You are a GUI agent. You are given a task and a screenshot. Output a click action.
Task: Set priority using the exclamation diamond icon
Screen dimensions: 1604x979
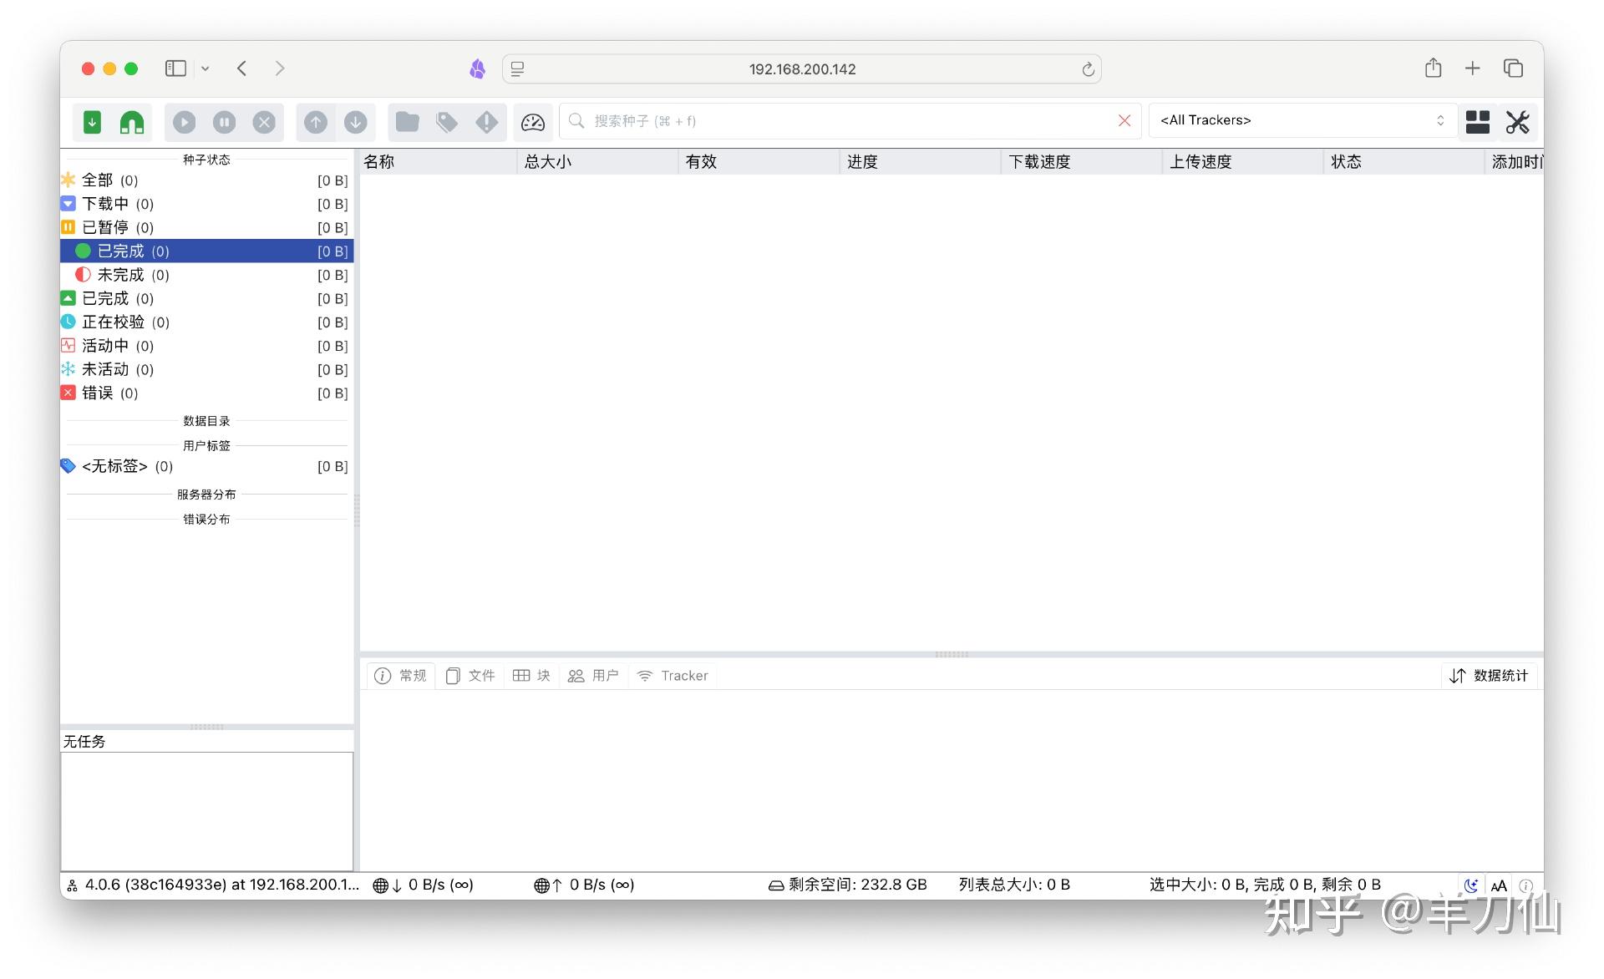pos(487,121)
